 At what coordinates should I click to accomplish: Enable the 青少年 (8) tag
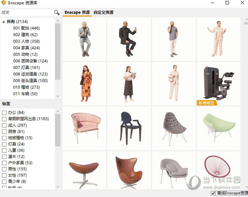click(4, 182)
